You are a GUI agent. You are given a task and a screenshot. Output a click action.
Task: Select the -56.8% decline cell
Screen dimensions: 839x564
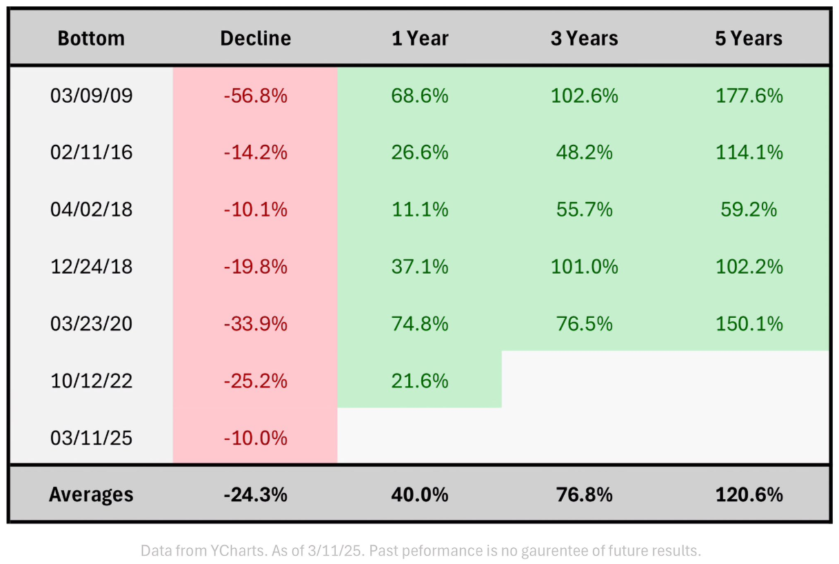tap(255, 95)
